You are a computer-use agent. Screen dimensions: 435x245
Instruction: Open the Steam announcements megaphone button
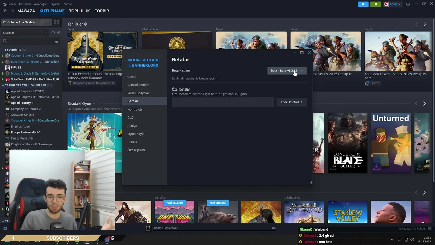(x=363, y=4)
